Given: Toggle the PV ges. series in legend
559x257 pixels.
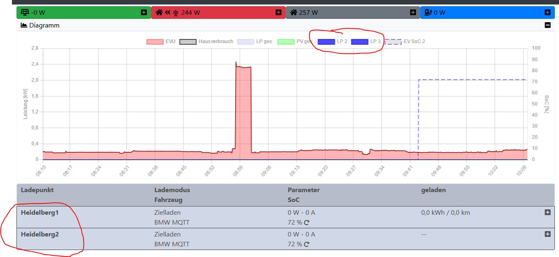Looking at the screenshot, I should (296, 41).
